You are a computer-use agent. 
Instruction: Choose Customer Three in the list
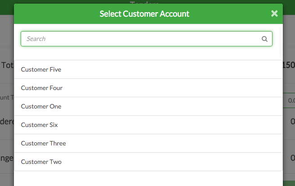point(148,143)
